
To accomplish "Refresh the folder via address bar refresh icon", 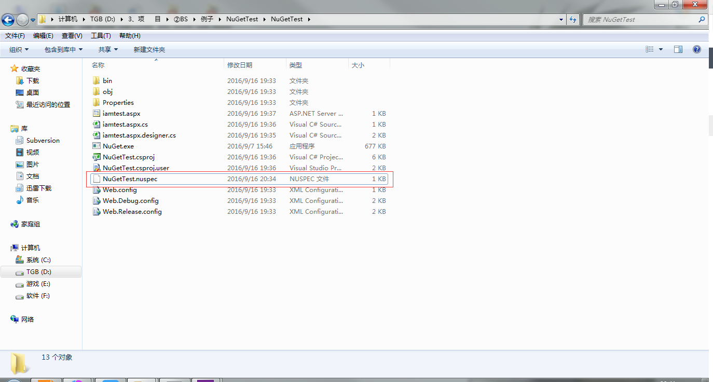I will [573, 19].
